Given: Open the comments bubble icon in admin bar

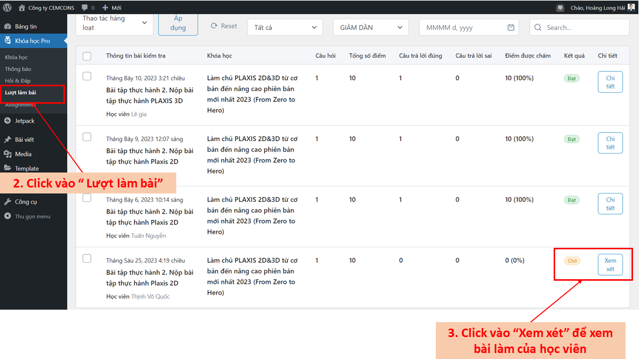Looking at the screenshot, I should [85, 7].
